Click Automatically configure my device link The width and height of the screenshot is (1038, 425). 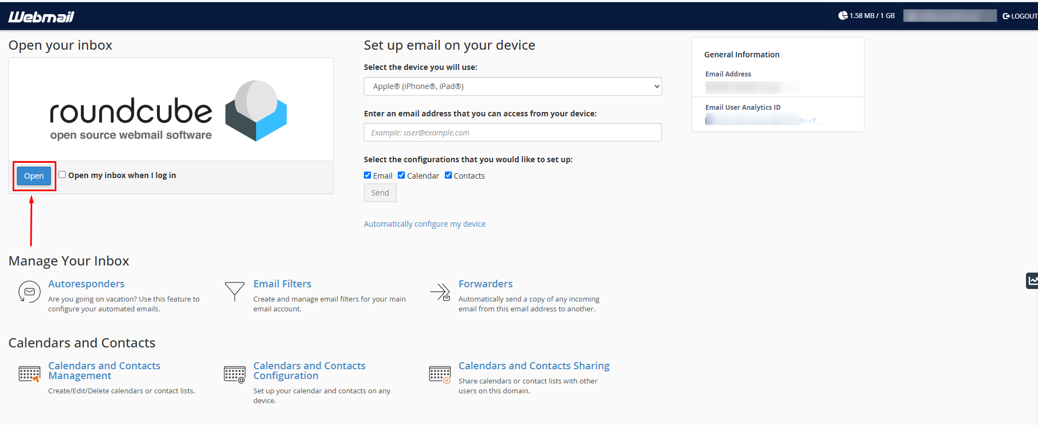(425, 224)
